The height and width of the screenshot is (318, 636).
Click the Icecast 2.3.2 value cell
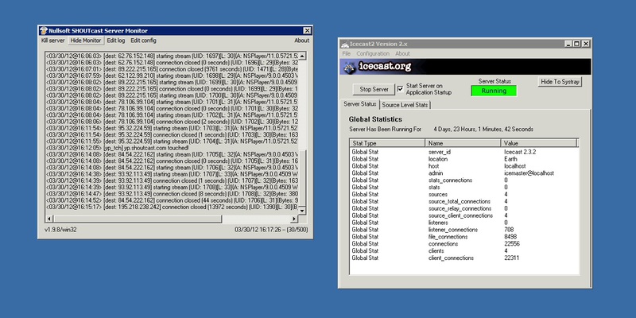(520, 152)
